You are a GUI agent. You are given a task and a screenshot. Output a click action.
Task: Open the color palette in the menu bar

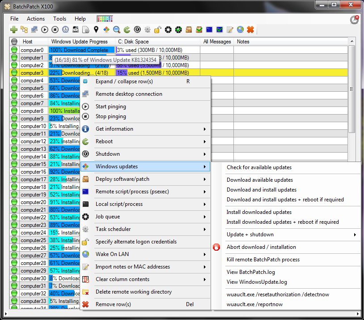pyautogui.click(x=105, y=19)
